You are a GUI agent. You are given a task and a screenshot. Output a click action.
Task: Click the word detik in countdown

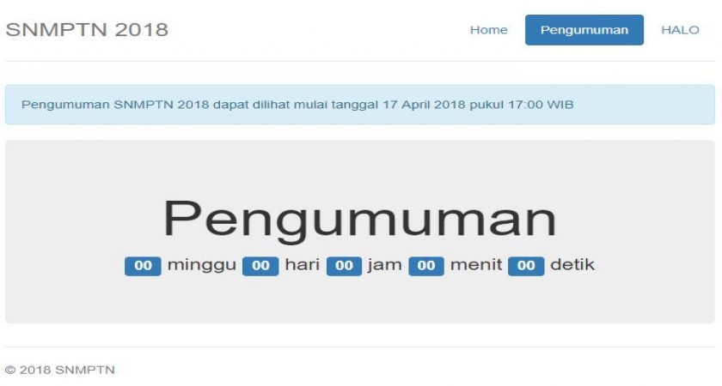pyautogui.click(x=572, y=265)
